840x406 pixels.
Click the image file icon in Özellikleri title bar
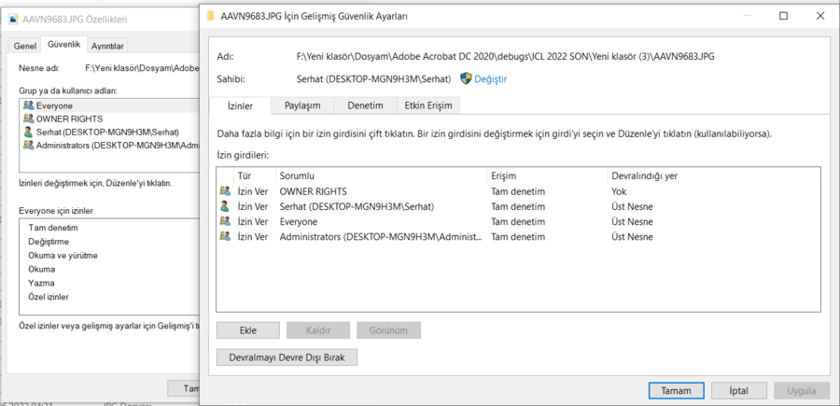click(14, 20)
